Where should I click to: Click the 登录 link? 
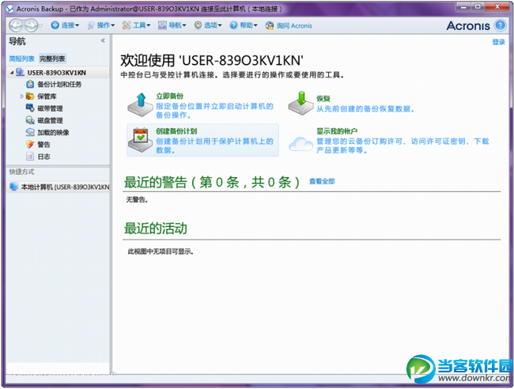[499, 42]
